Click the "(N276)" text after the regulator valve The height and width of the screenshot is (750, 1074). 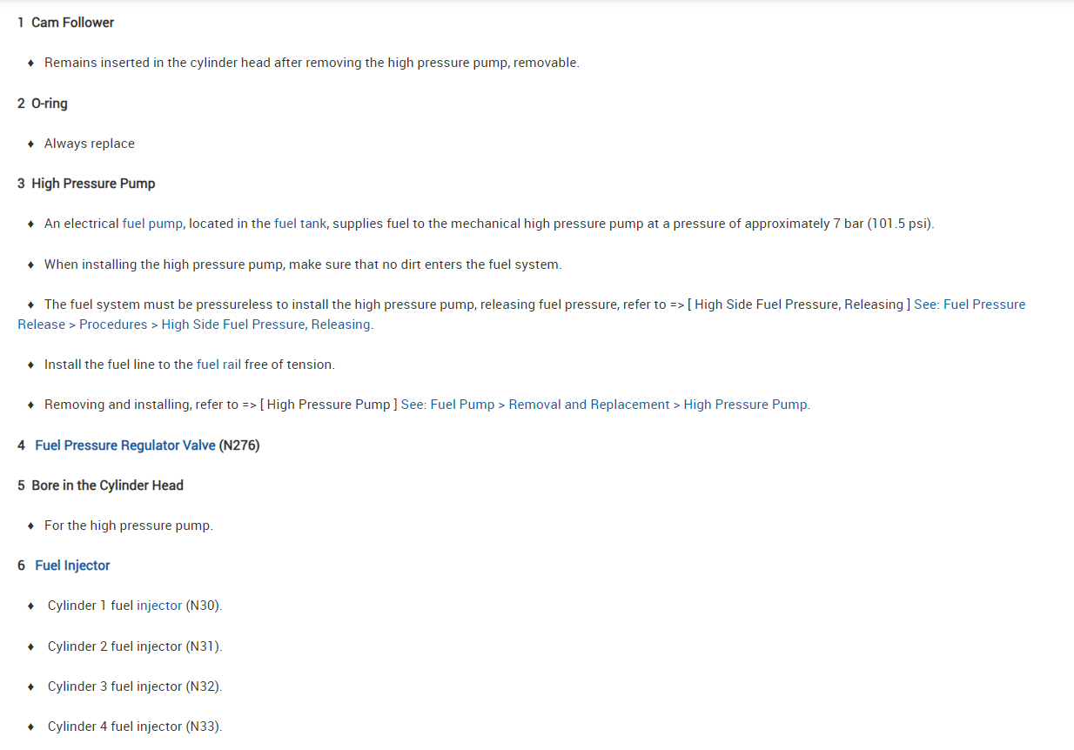click(x=239, y=445)
